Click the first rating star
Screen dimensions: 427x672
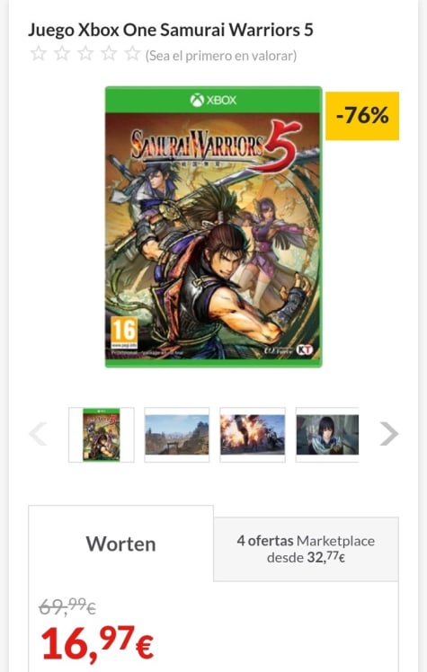[38, 54]
